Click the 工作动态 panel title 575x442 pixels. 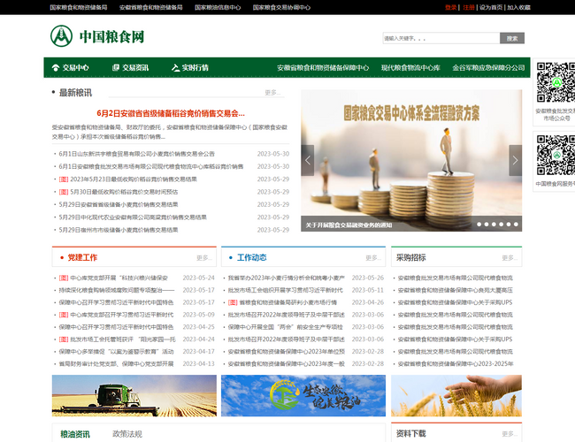(x=251, y=257)
